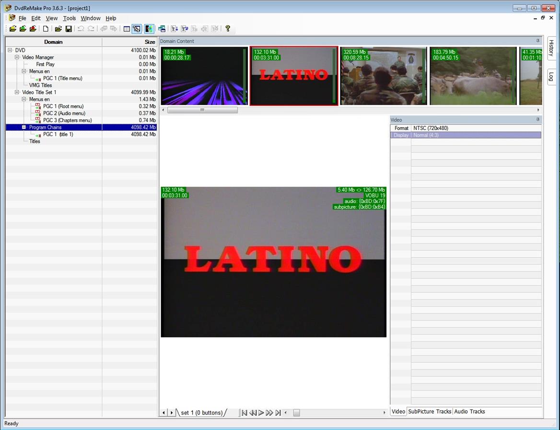Select Titles under Video Title Set 1
The image size is (560, 430).
tap(35, 141)
